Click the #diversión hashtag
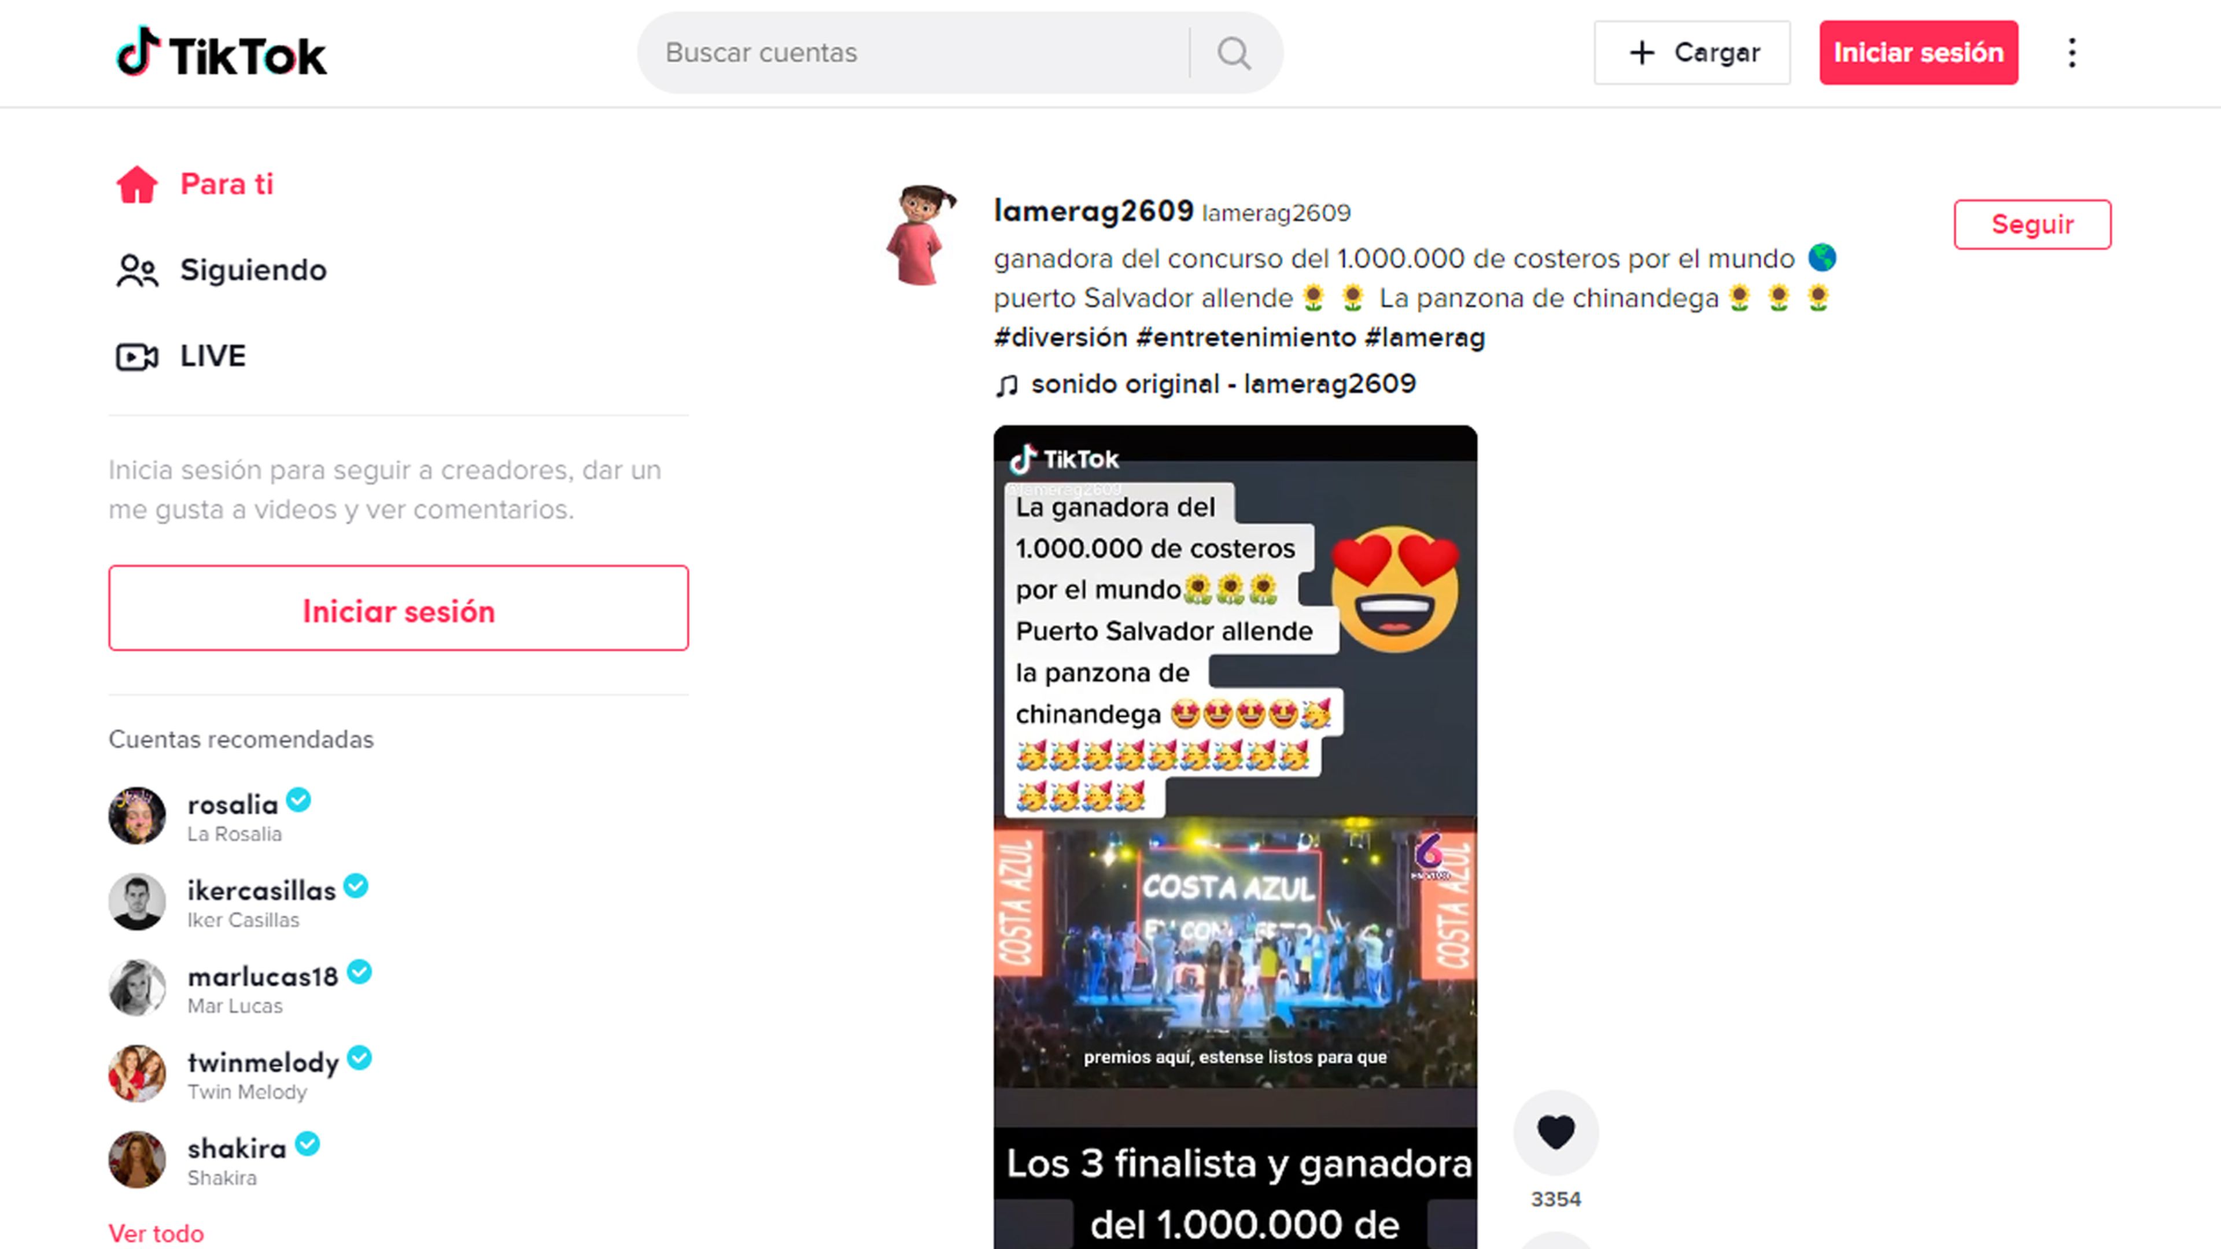Screen dimensions: 2221x1249 [1061, 337]
